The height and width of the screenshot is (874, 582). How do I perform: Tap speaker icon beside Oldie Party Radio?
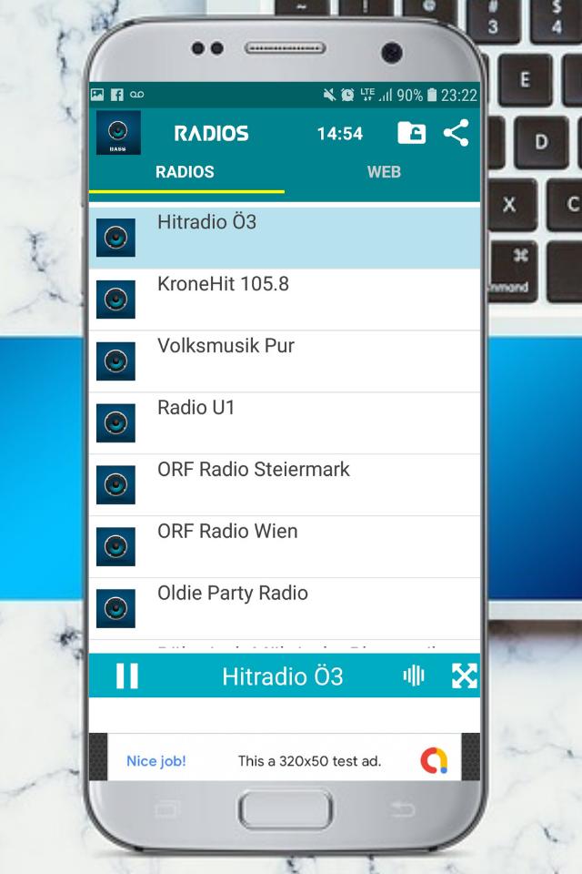click(115, 609)
